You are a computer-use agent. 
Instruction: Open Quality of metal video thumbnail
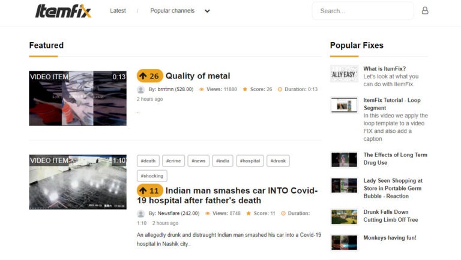click(x=77, y=98)
